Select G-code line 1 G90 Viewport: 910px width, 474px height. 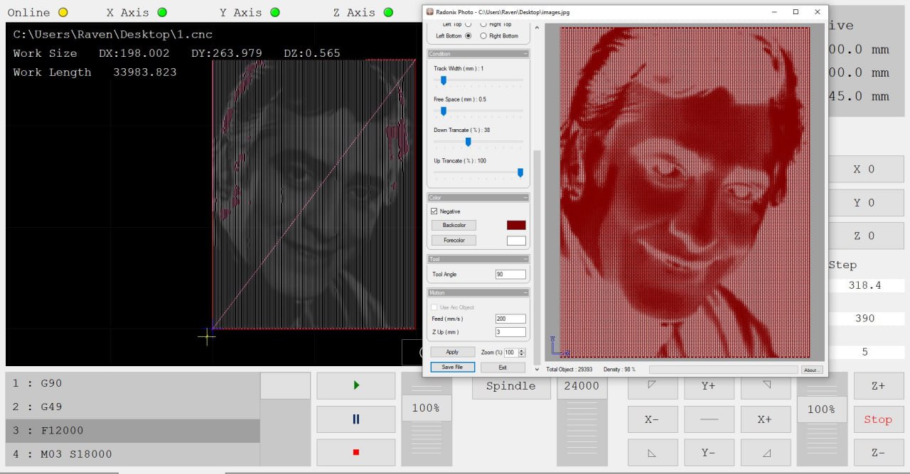tap(132, 383)
